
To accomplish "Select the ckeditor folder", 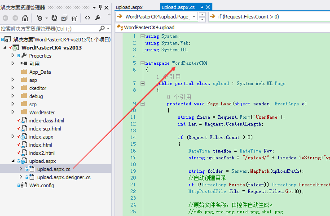I will click(38, 88).
